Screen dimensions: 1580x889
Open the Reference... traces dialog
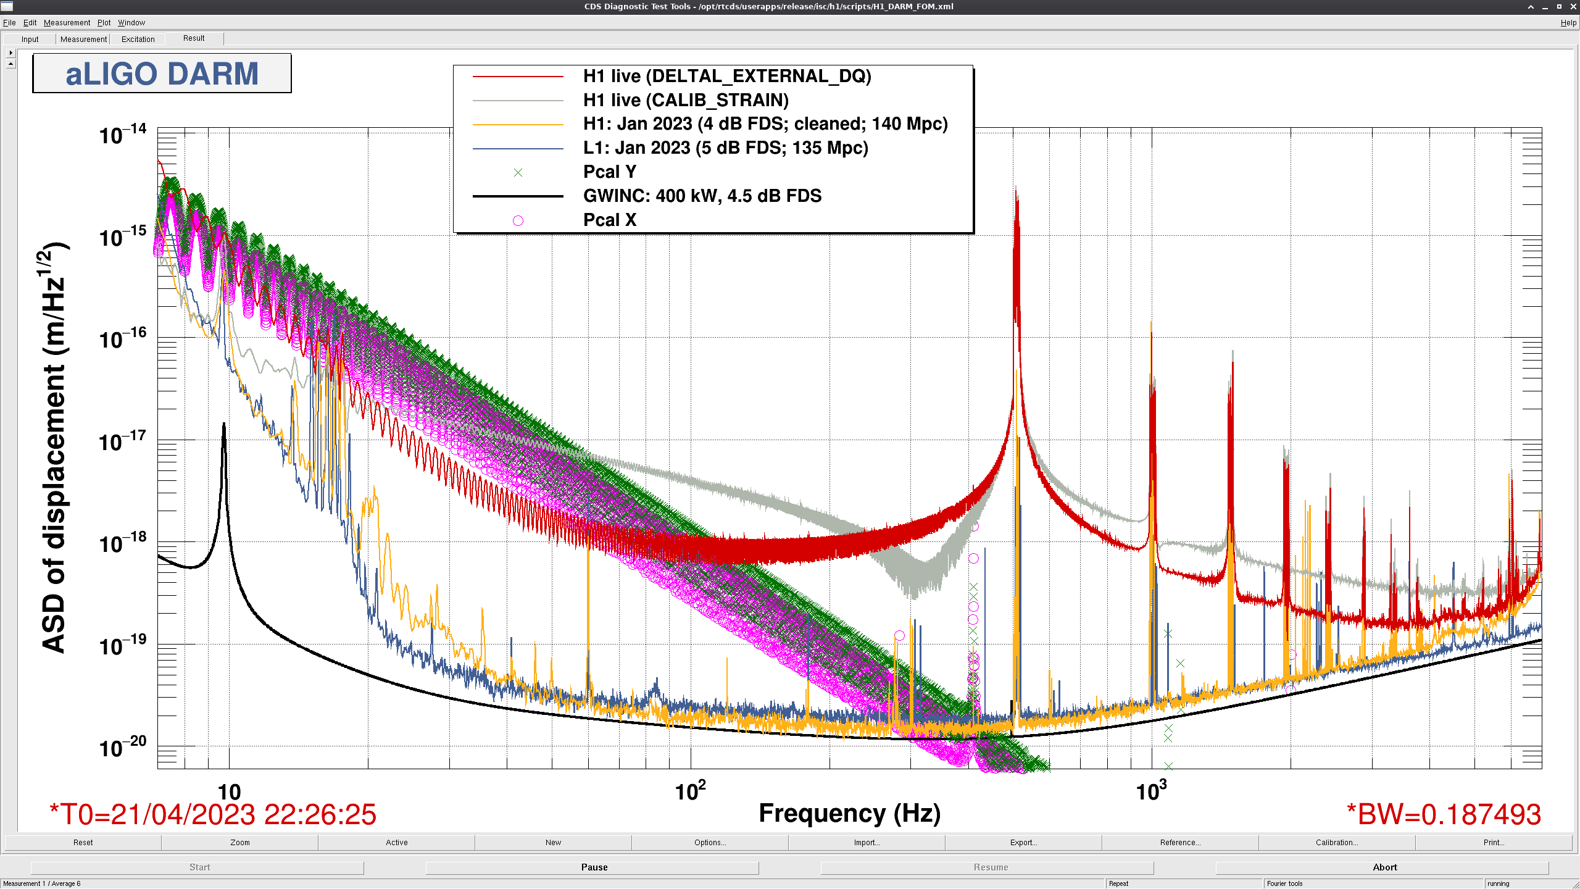[x=1180, y=842]
